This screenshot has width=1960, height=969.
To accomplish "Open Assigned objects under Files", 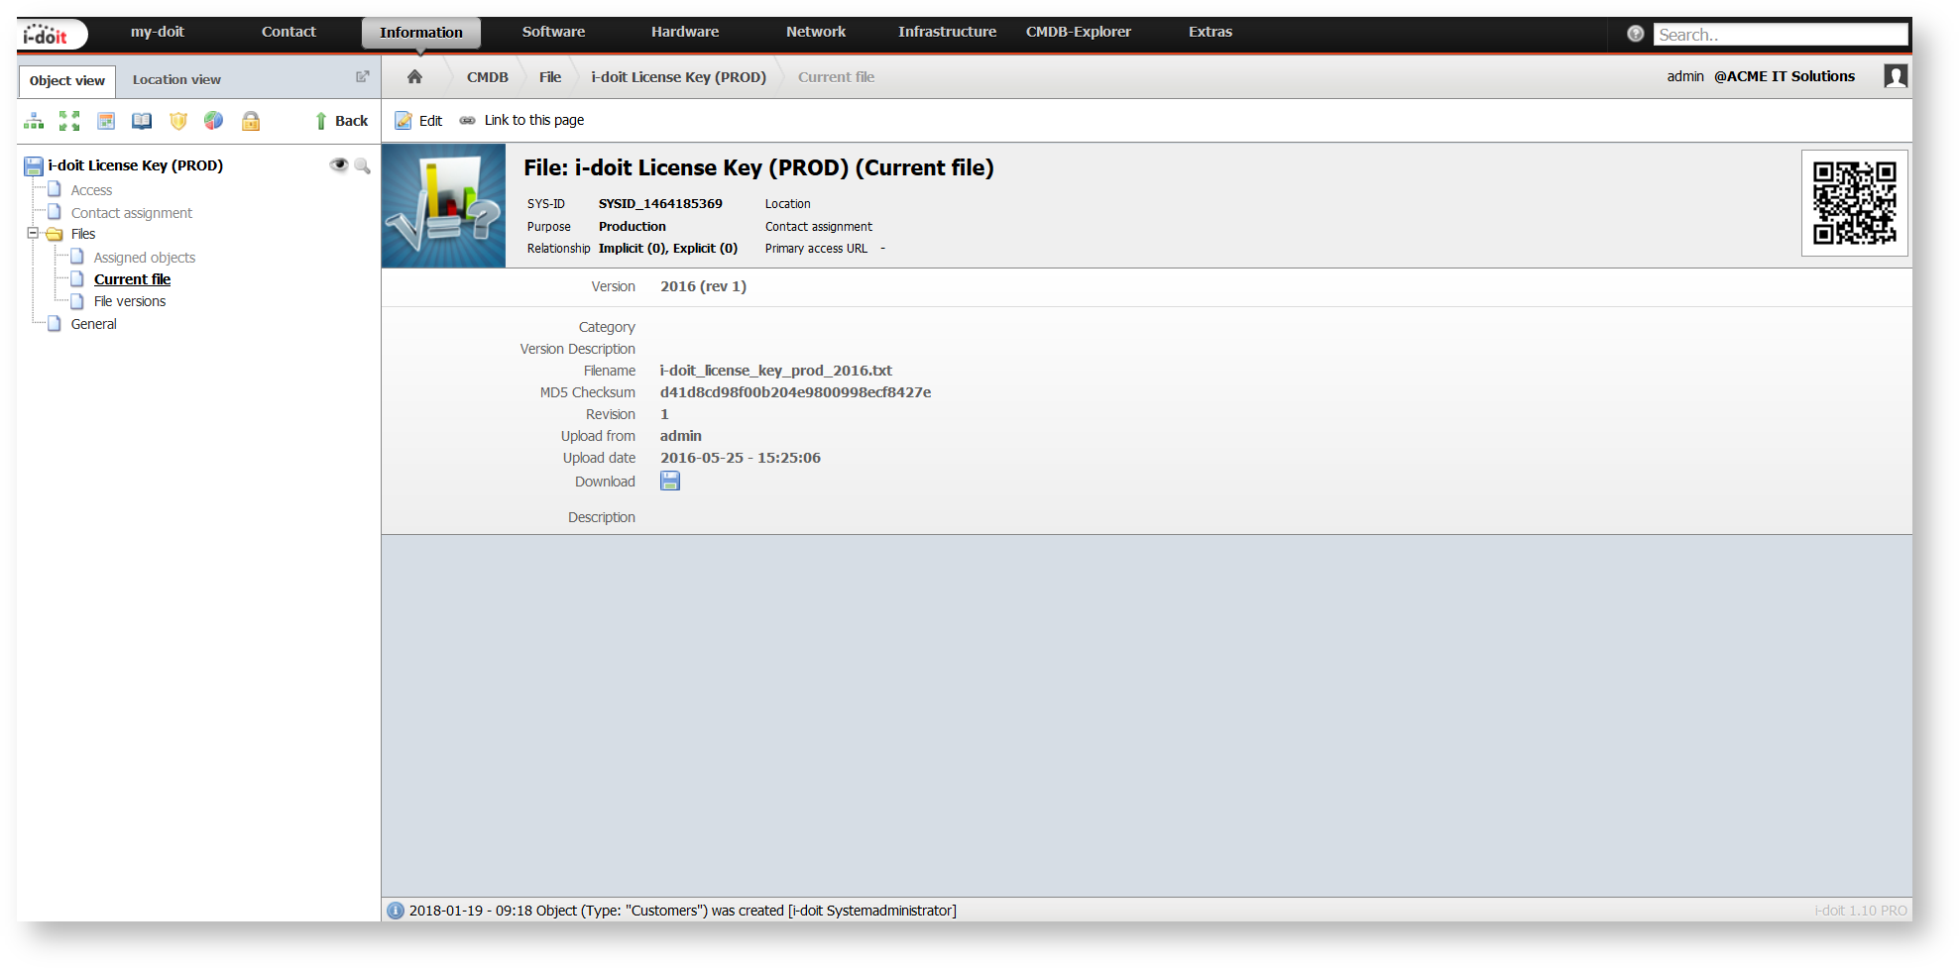I will (145, 258).
